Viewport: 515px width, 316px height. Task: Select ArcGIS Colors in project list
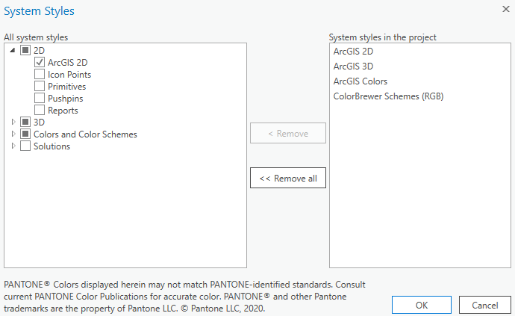point(360,81)
